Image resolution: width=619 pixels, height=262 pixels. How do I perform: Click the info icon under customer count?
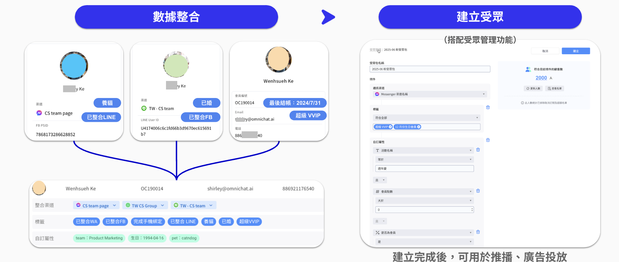[x=522, y=103]
